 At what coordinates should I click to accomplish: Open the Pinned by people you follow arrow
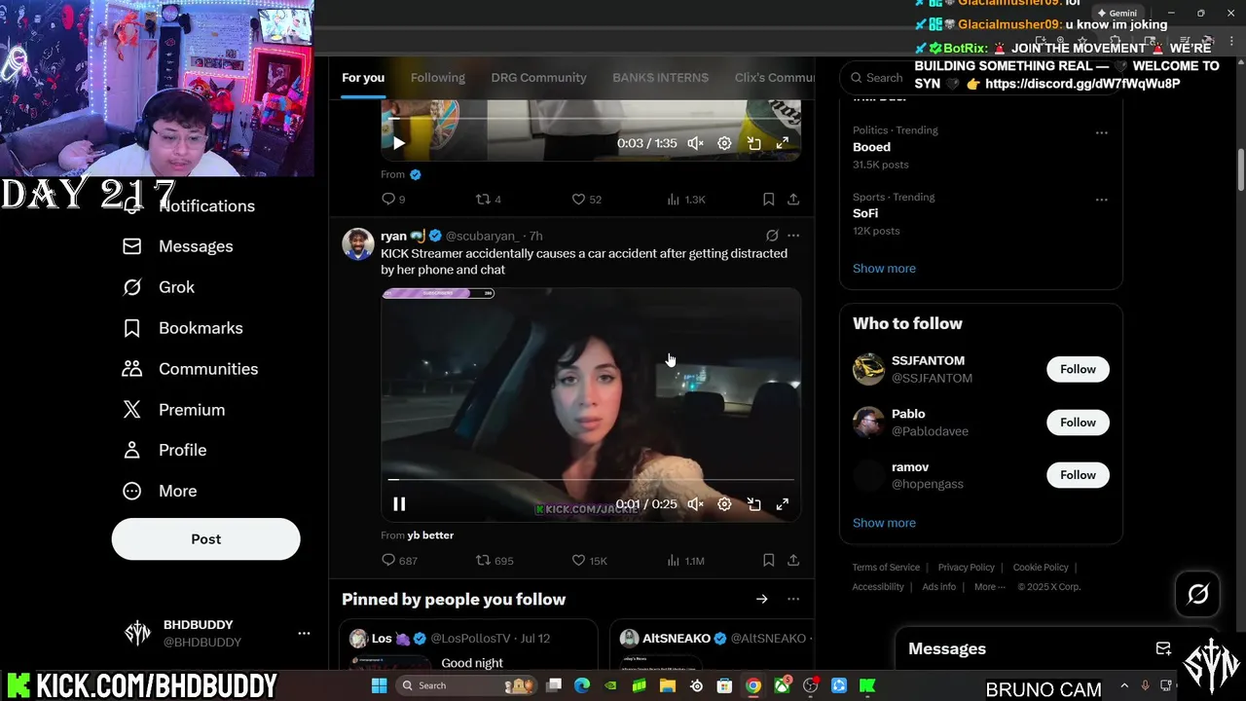point(762,600)
